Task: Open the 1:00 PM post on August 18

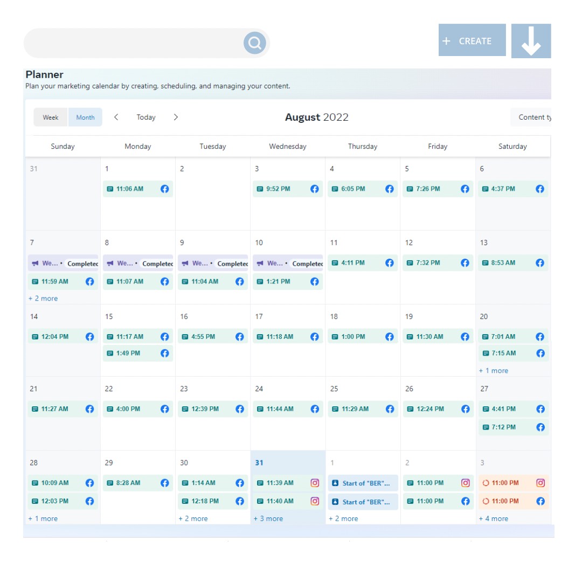Action: click(x=363, y=337)
